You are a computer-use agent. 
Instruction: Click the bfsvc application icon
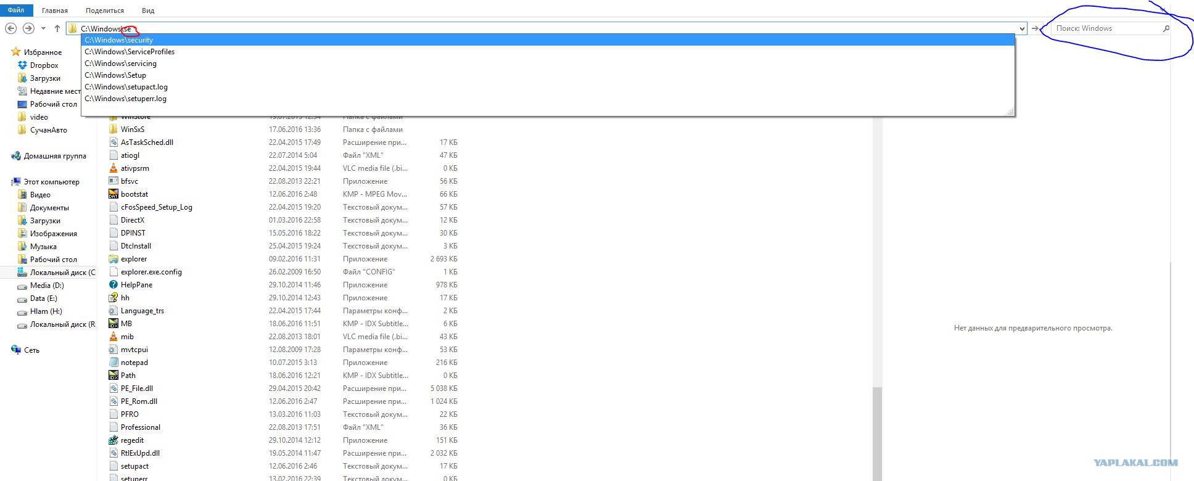[x=113, y=181]
